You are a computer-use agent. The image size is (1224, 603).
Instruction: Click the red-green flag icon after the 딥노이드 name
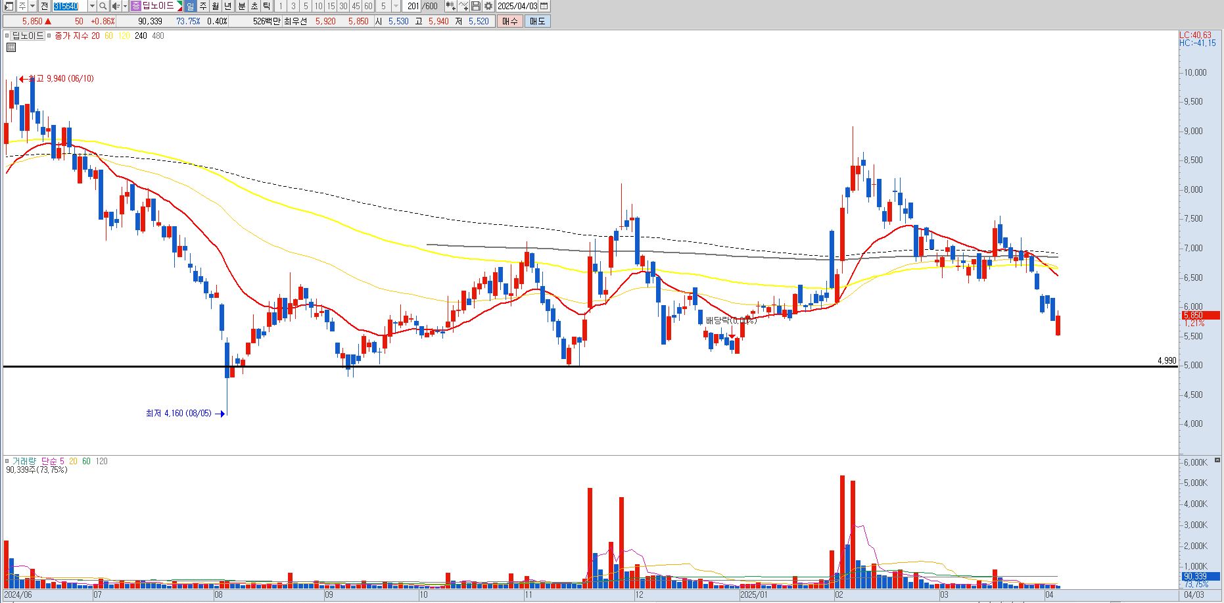179,6
